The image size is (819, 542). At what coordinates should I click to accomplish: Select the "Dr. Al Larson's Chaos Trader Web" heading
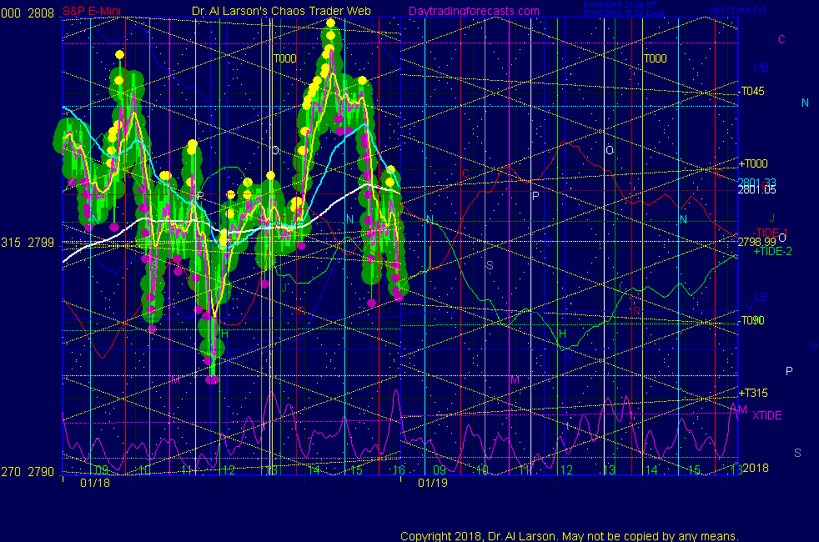pyautogui.click(x=281, y=11)
